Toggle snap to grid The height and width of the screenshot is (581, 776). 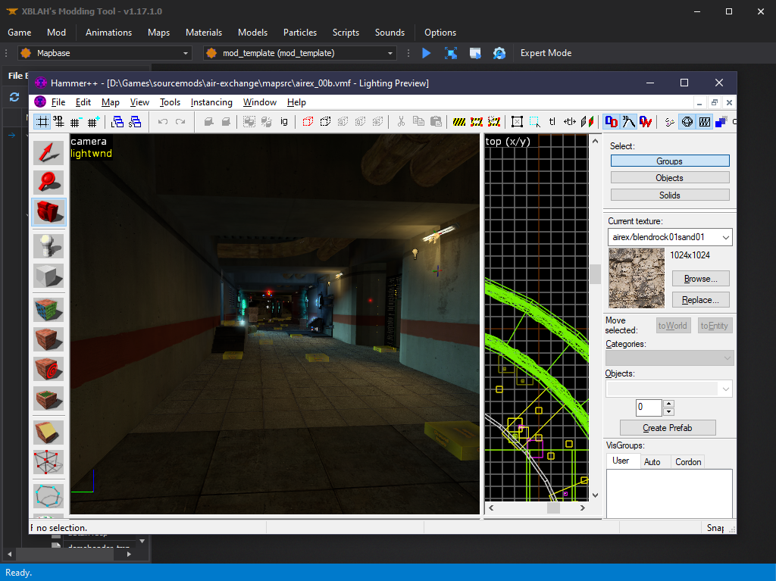pyautogui.click(x=42, y=121)
